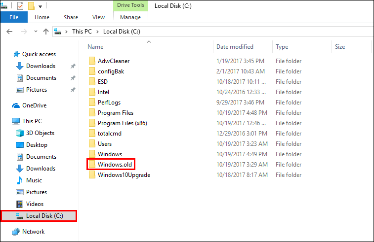Screen dimensions: 374x242
Task: Open the Customize Quick Access Toolbar dropdown arrow
Action: pos(41,6)
